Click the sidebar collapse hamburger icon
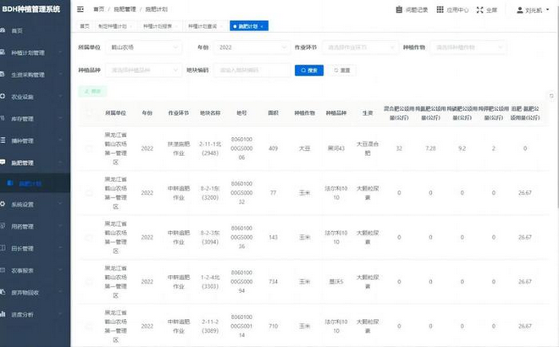The width and height of the screenshot is (559, 347). pos(80,9)
